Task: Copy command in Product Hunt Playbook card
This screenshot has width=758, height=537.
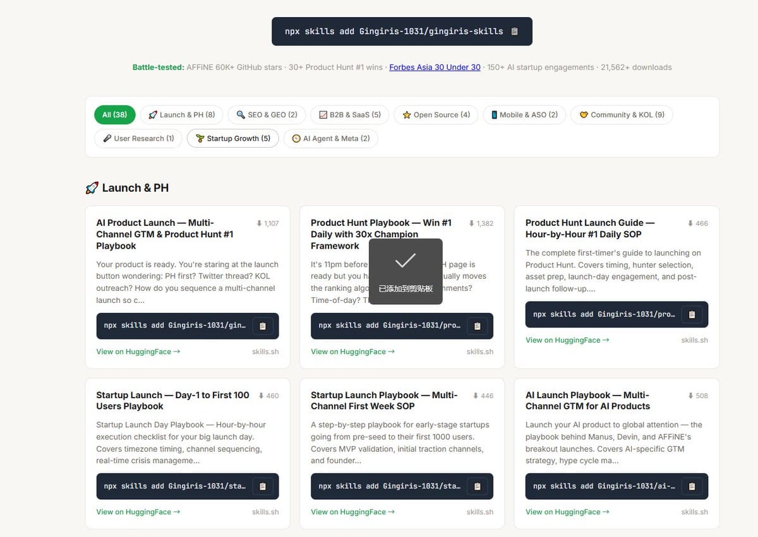Action: [x=478, y=326]
